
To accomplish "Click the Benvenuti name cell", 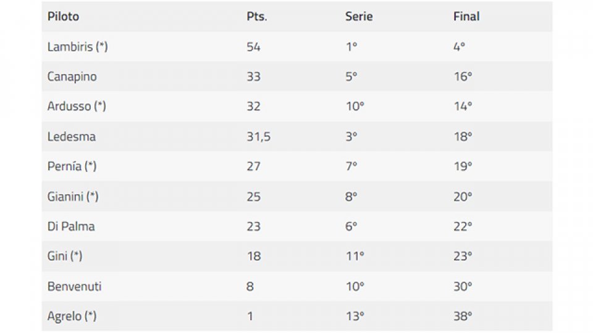I will (75, 286).
